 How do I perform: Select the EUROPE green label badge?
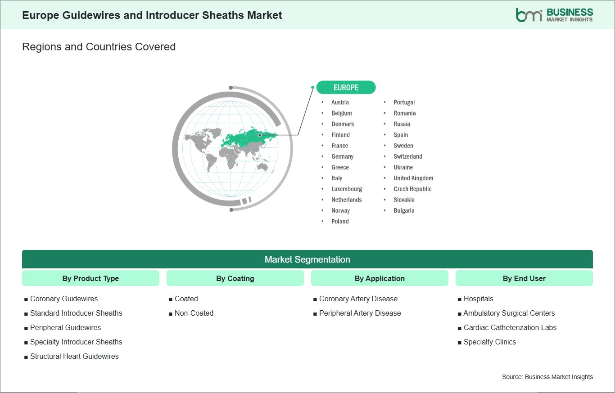[346, 88]
